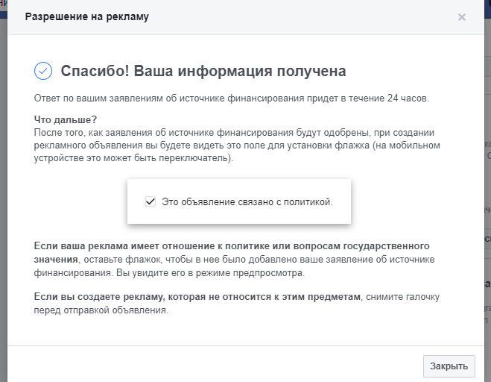The height and width of the screenshot is (382, 491).
Task: Click the empty space inside the white checkbox preview card
Action: click(x=239, y=187)
